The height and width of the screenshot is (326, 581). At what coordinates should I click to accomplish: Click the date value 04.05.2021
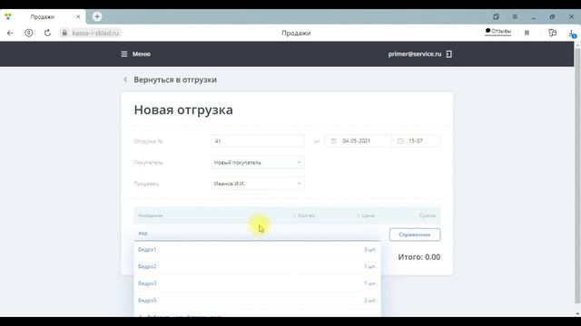[x=356, y=141]
